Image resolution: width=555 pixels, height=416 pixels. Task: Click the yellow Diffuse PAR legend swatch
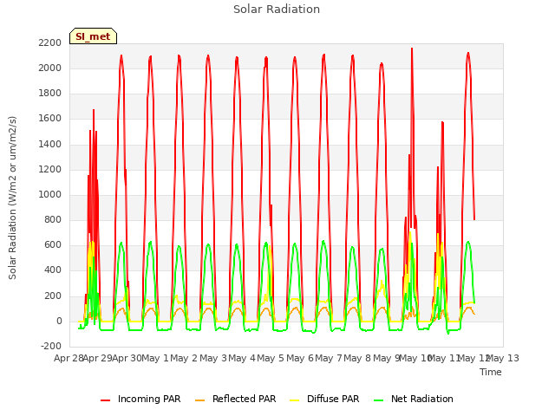(x=295, y=400)
